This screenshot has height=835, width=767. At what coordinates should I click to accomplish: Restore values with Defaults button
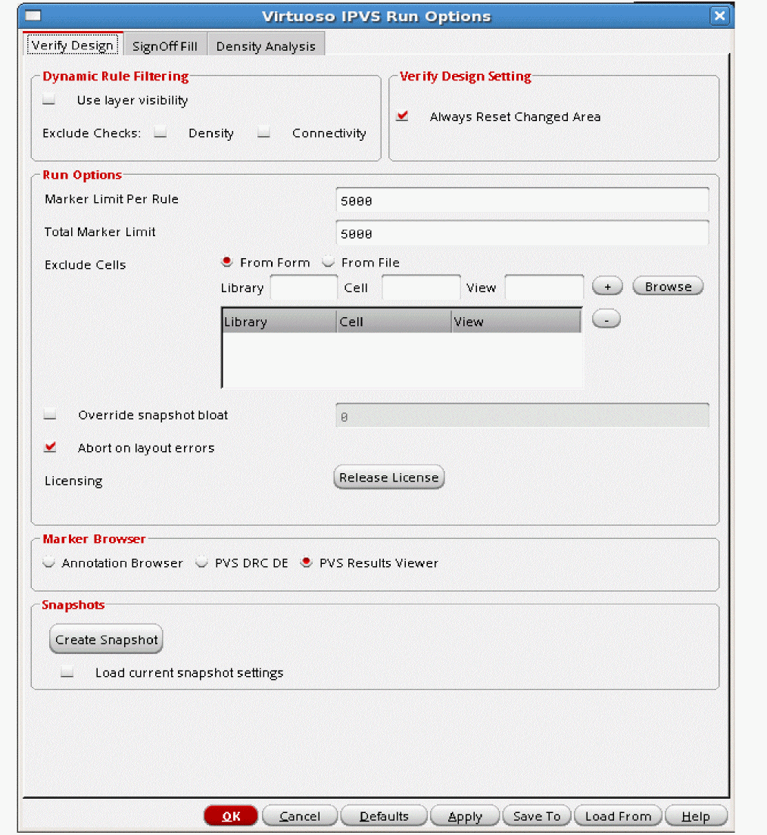coord(384,816)
